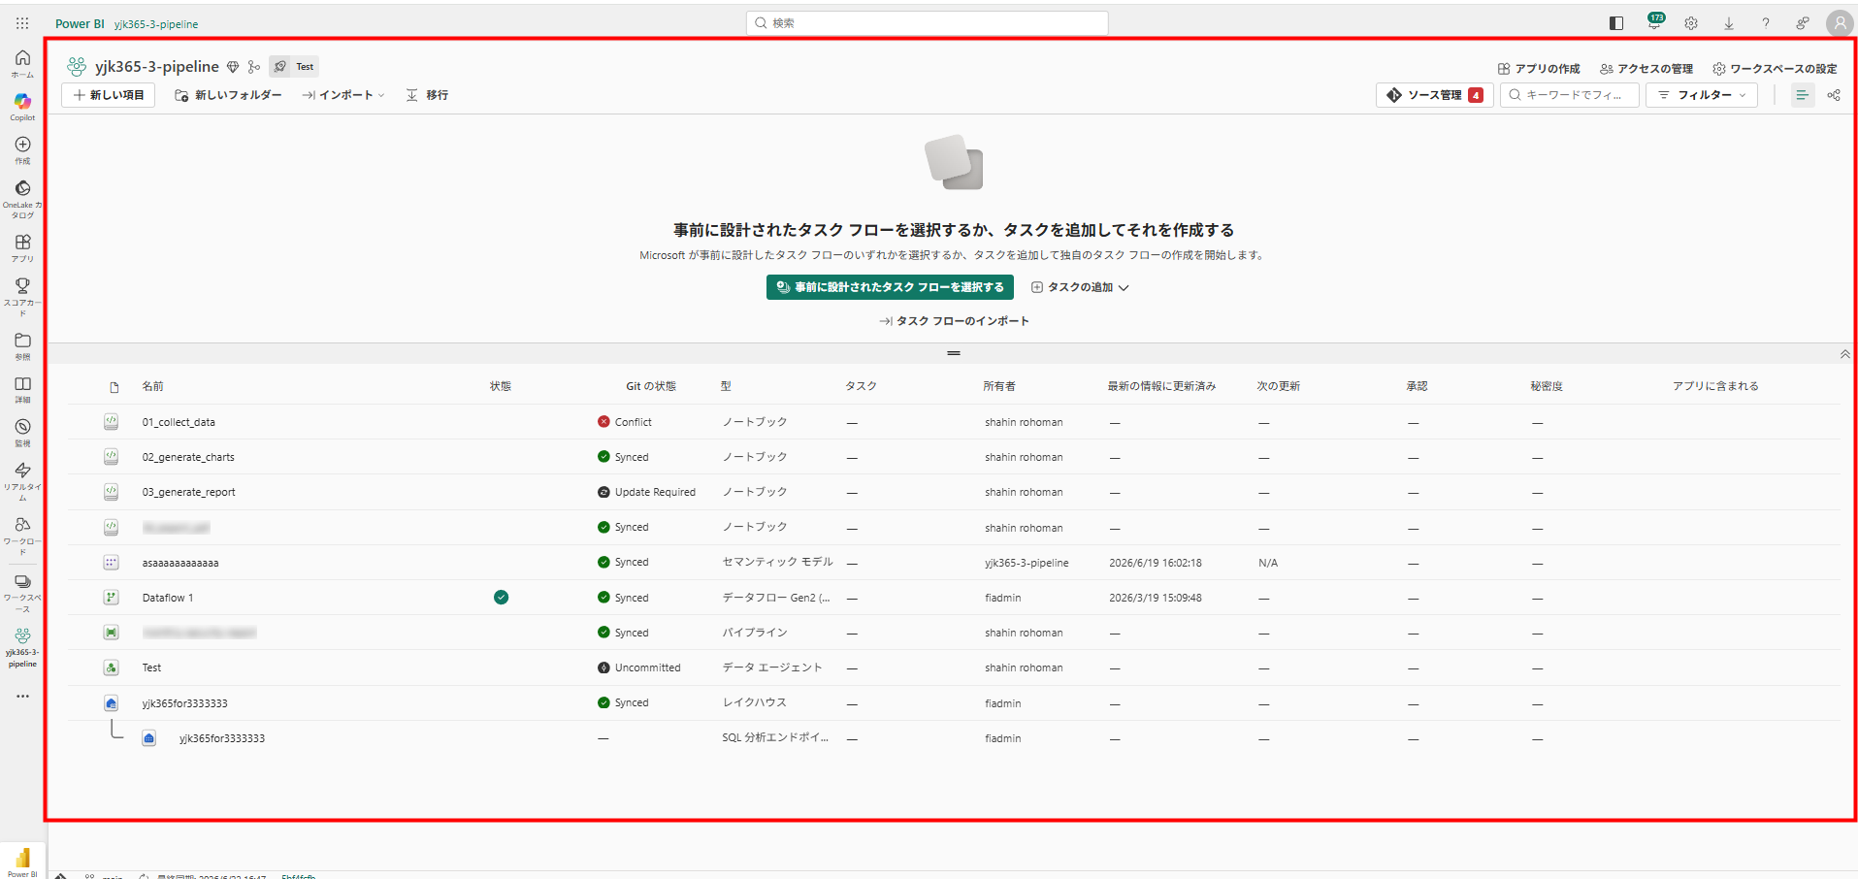Viewport: 1858px width, 879px height.
Task: Open asaaaaaaaaaaaa semantic model
Action: point(180,563)
